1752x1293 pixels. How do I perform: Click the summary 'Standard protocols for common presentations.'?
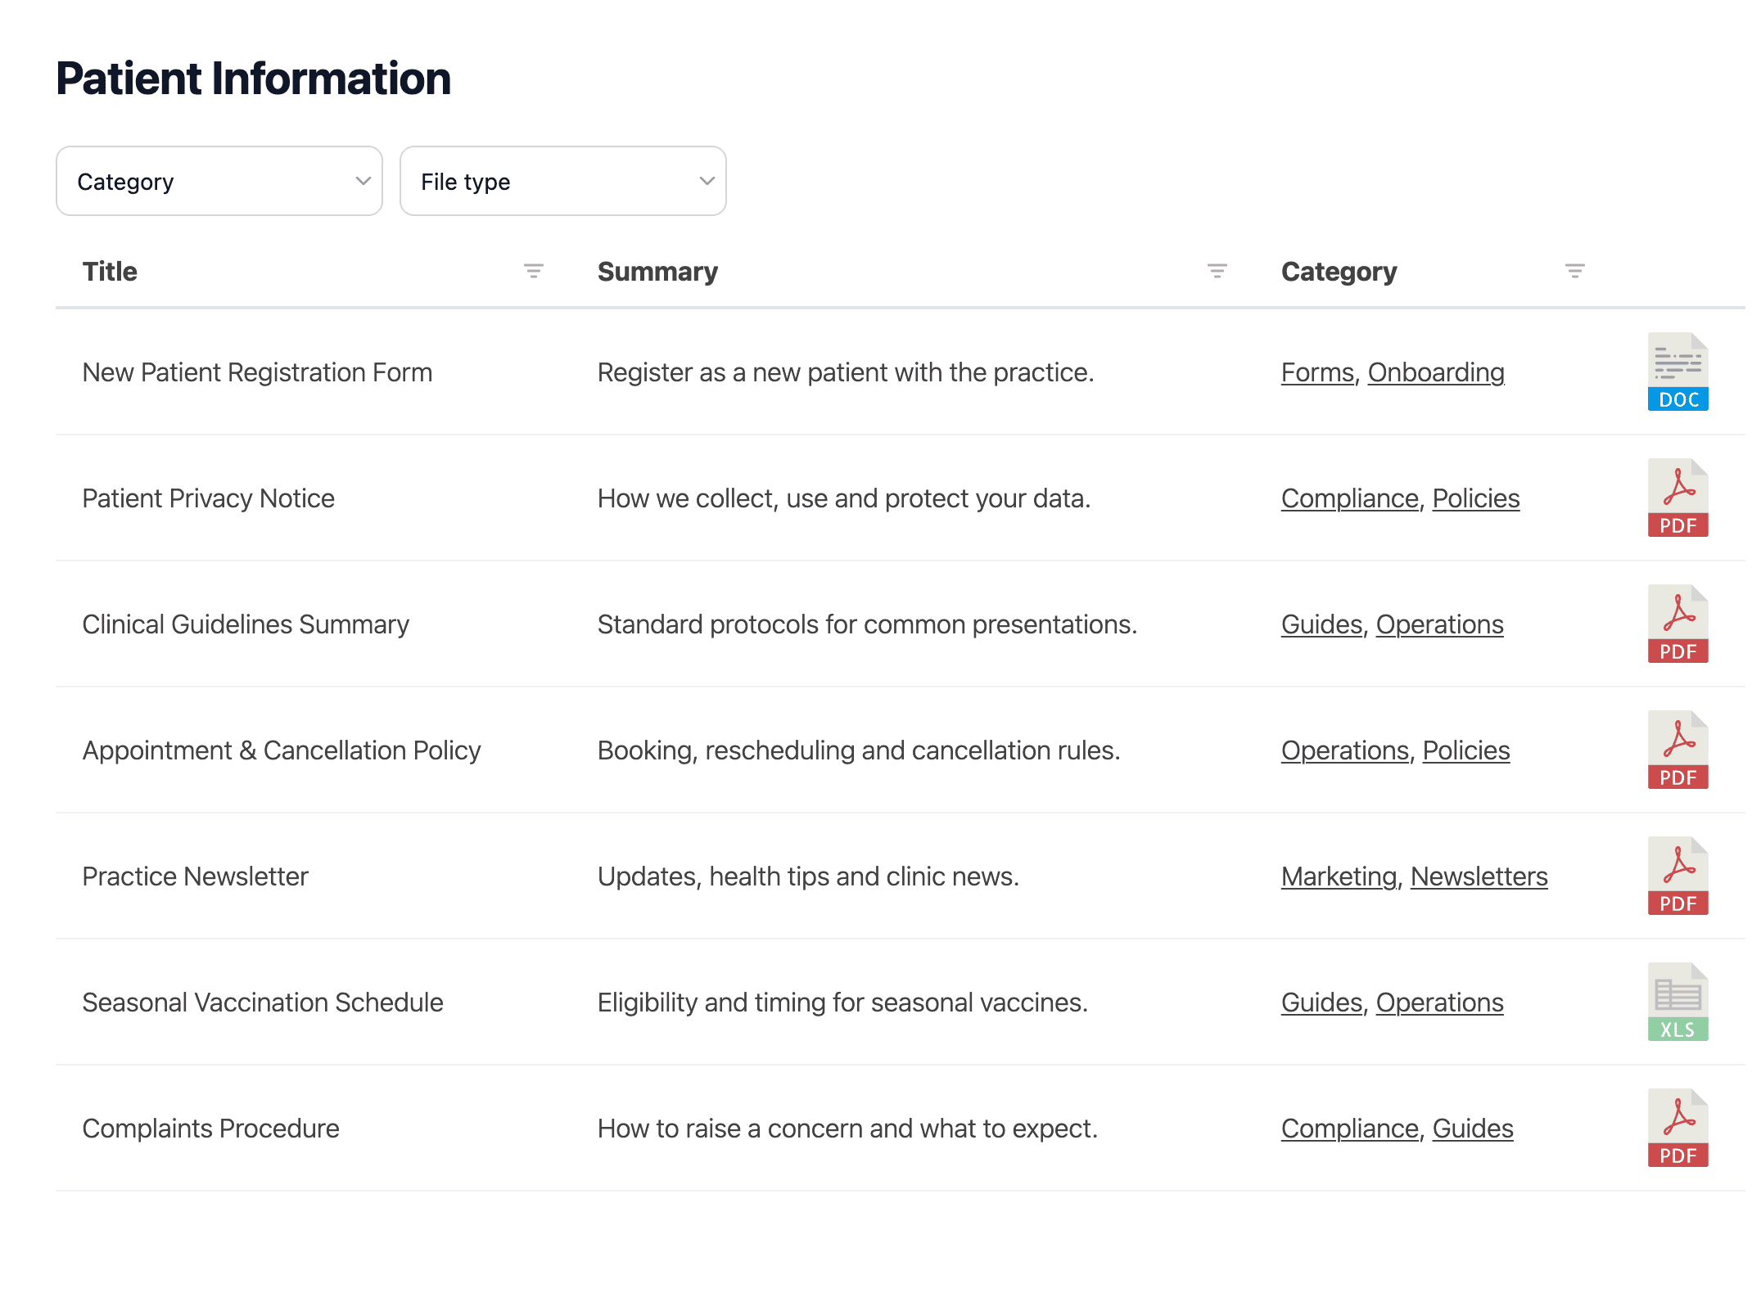pyautogui.click(x=868, y=624)
